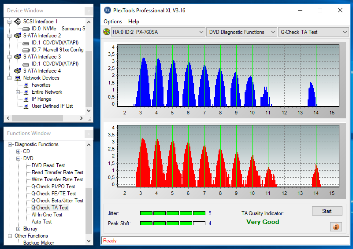Screen dimensions: 353x249
Task: Close the Functions Window panel
Action: 89,134
